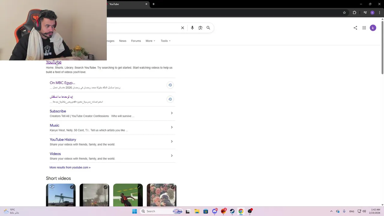This screenshot has height=216, width=384.
Task: Start voice search with the microphone icon
Action: [192, 28]
